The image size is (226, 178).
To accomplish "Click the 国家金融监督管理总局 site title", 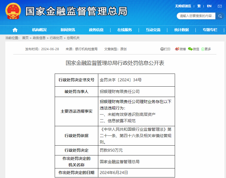I will point(76,11).
